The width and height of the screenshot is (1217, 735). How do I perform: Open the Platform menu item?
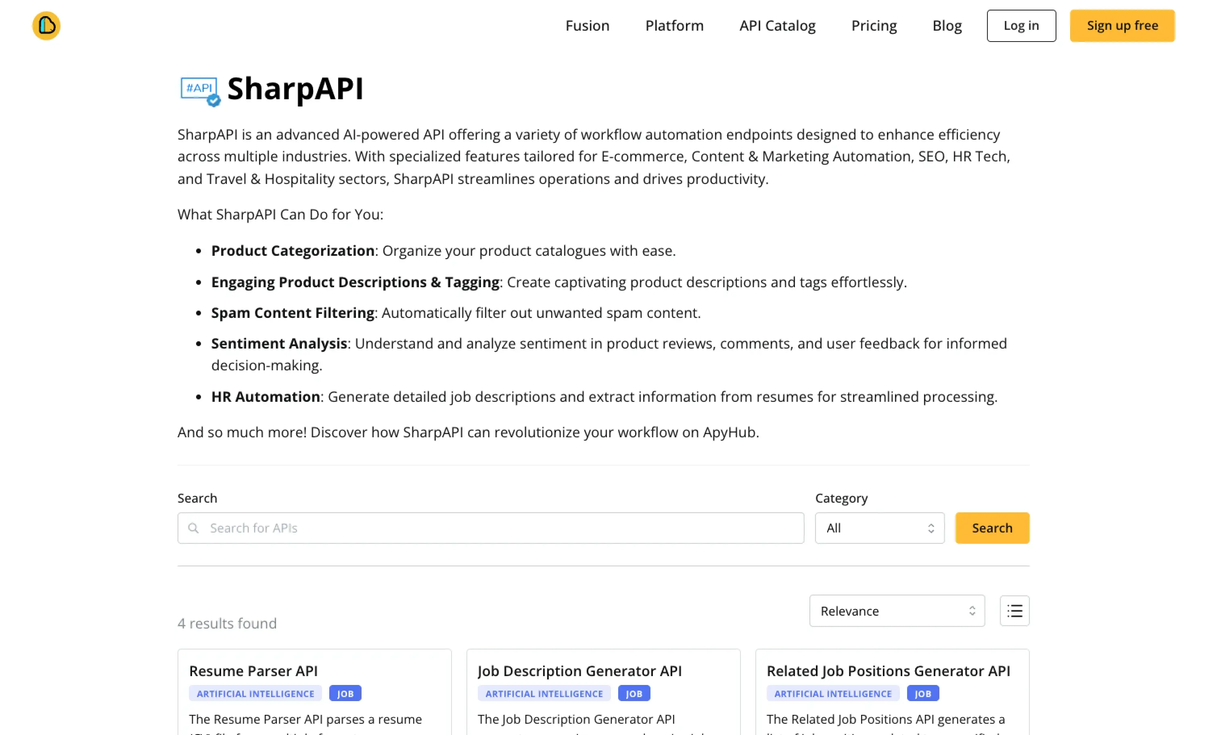pyautogui.click(x=674, y=26)
